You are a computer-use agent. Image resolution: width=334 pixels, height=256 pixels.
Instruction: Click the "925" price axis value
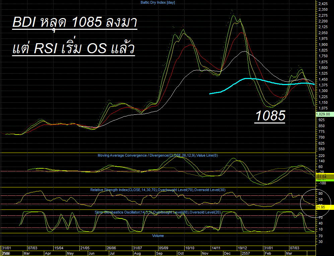[322, 120]
